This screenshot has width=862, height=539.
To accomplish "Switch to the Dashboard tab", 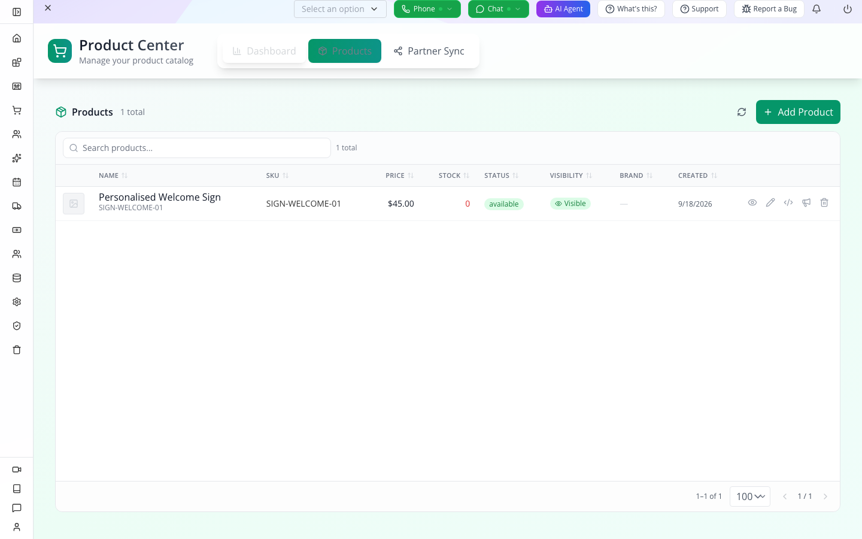I will pos(264,51).
